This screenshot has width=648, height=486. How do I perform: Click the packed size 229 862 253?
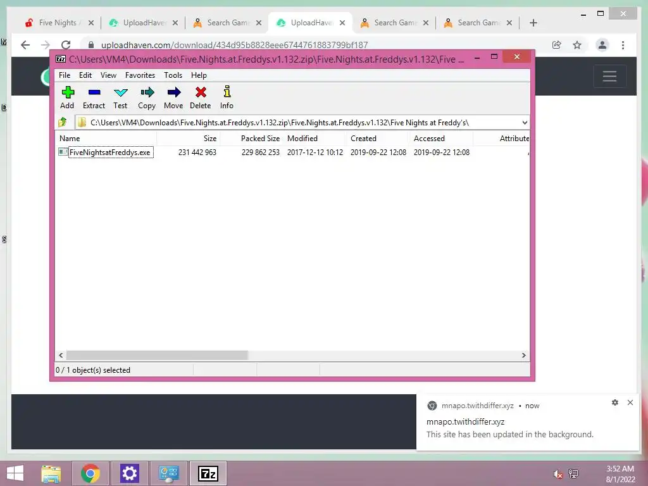[x=260, y=153]
